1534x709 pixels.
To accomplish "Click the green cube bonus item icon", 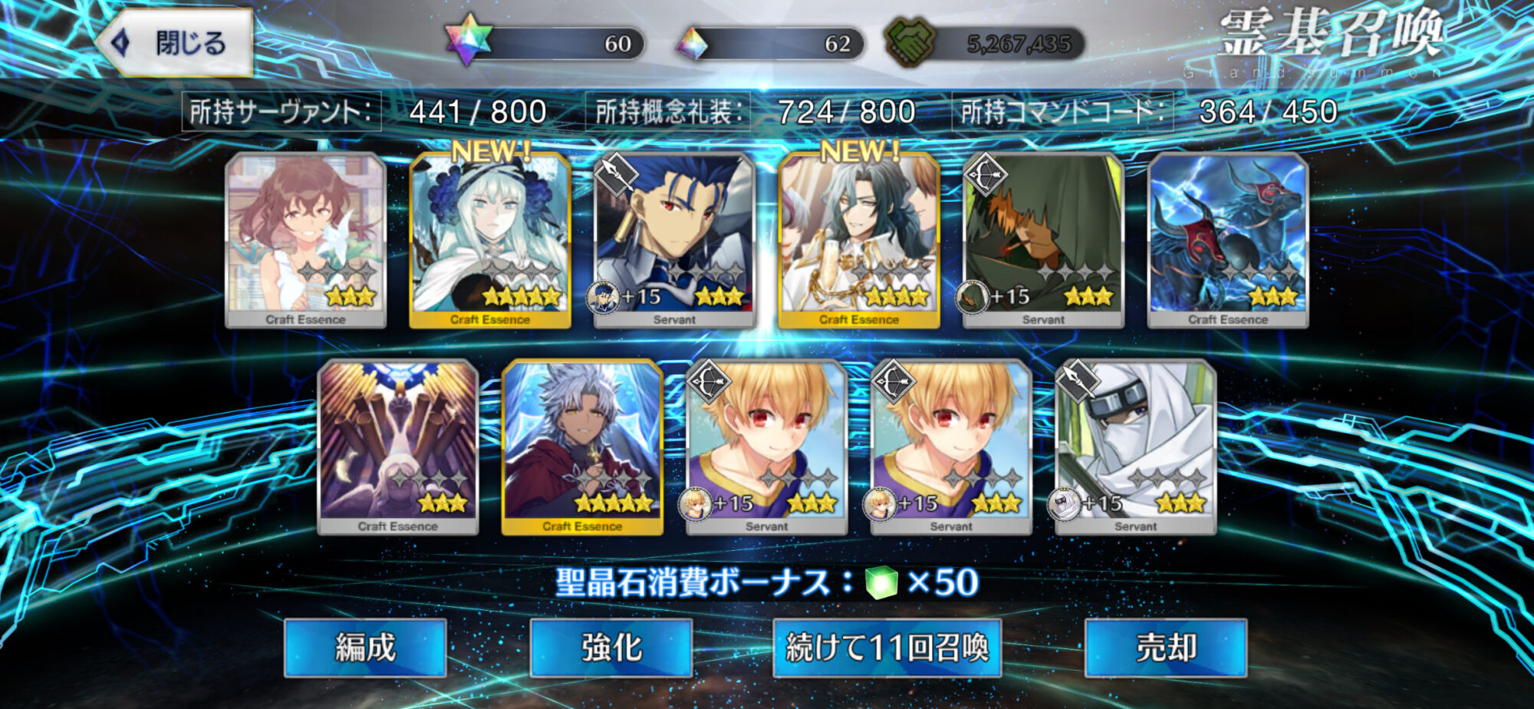I will click(x=881, y=582).
